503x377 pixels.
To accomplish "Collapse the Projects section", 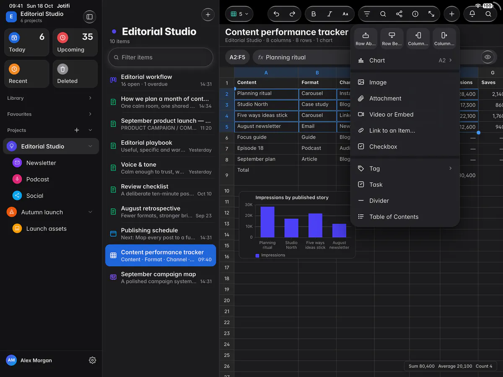I will 90,130.
